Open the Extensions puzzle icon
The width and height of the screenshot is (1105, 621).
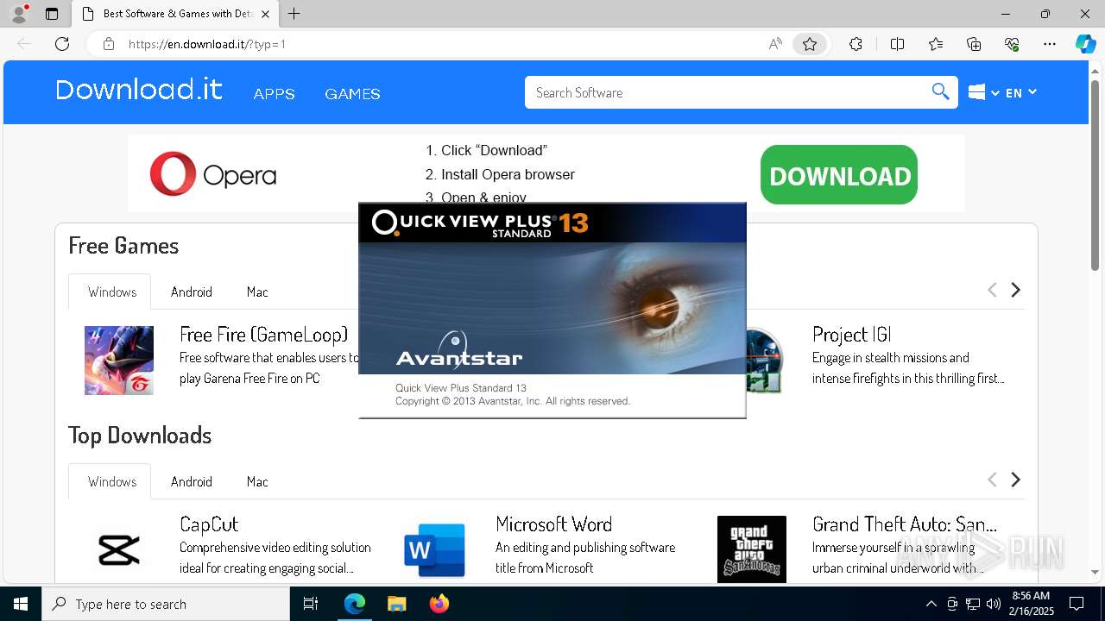click(856, 44)
